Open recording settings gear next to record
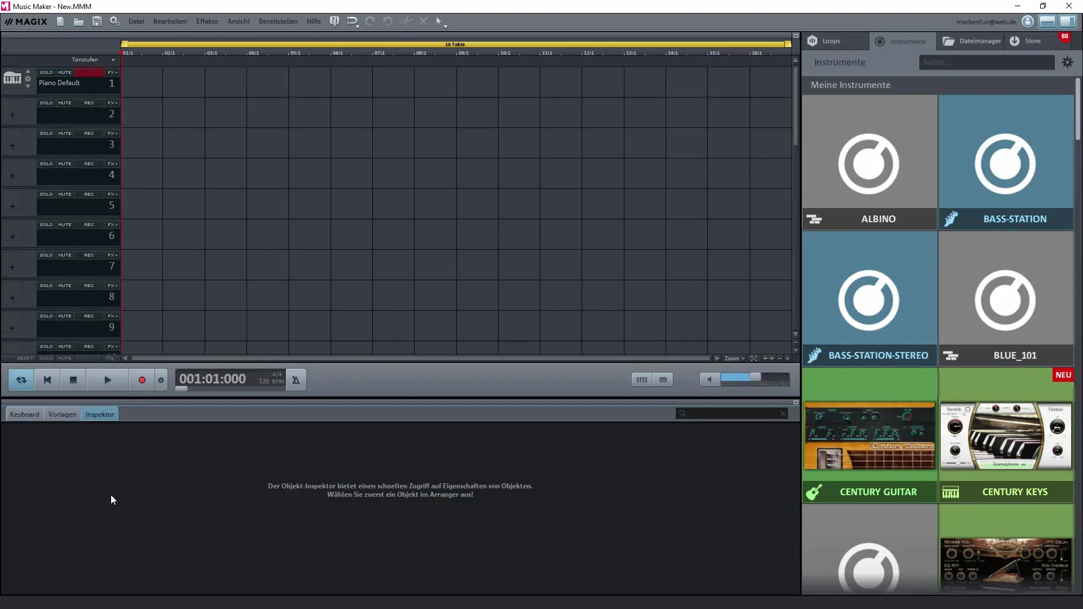 point(161,380)
